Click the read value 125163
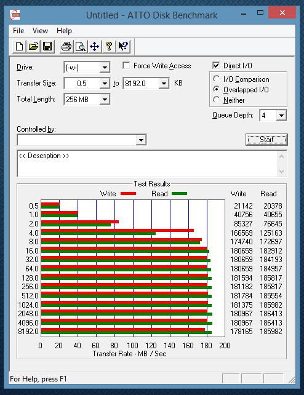 271,233
